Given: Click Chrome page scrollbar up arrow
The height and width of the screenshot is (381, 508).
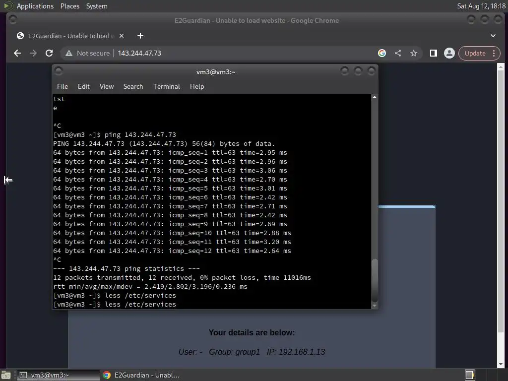Looking at the screenshot, I should [x=501, y=67].
